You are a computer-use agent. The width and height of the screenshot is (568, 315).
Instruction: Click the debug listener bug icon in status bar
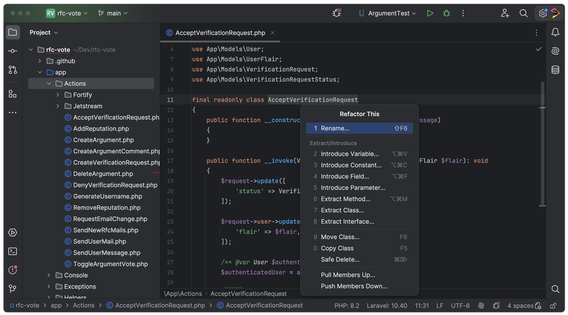496,306
